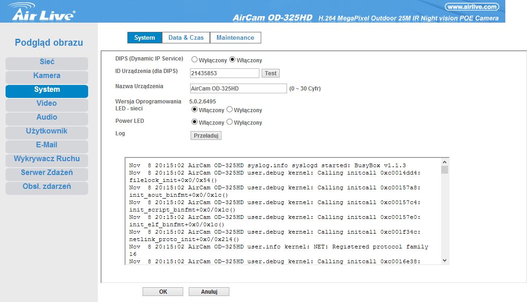Click log line 'NET: Registered protocol family'

(x=371, y=247)
